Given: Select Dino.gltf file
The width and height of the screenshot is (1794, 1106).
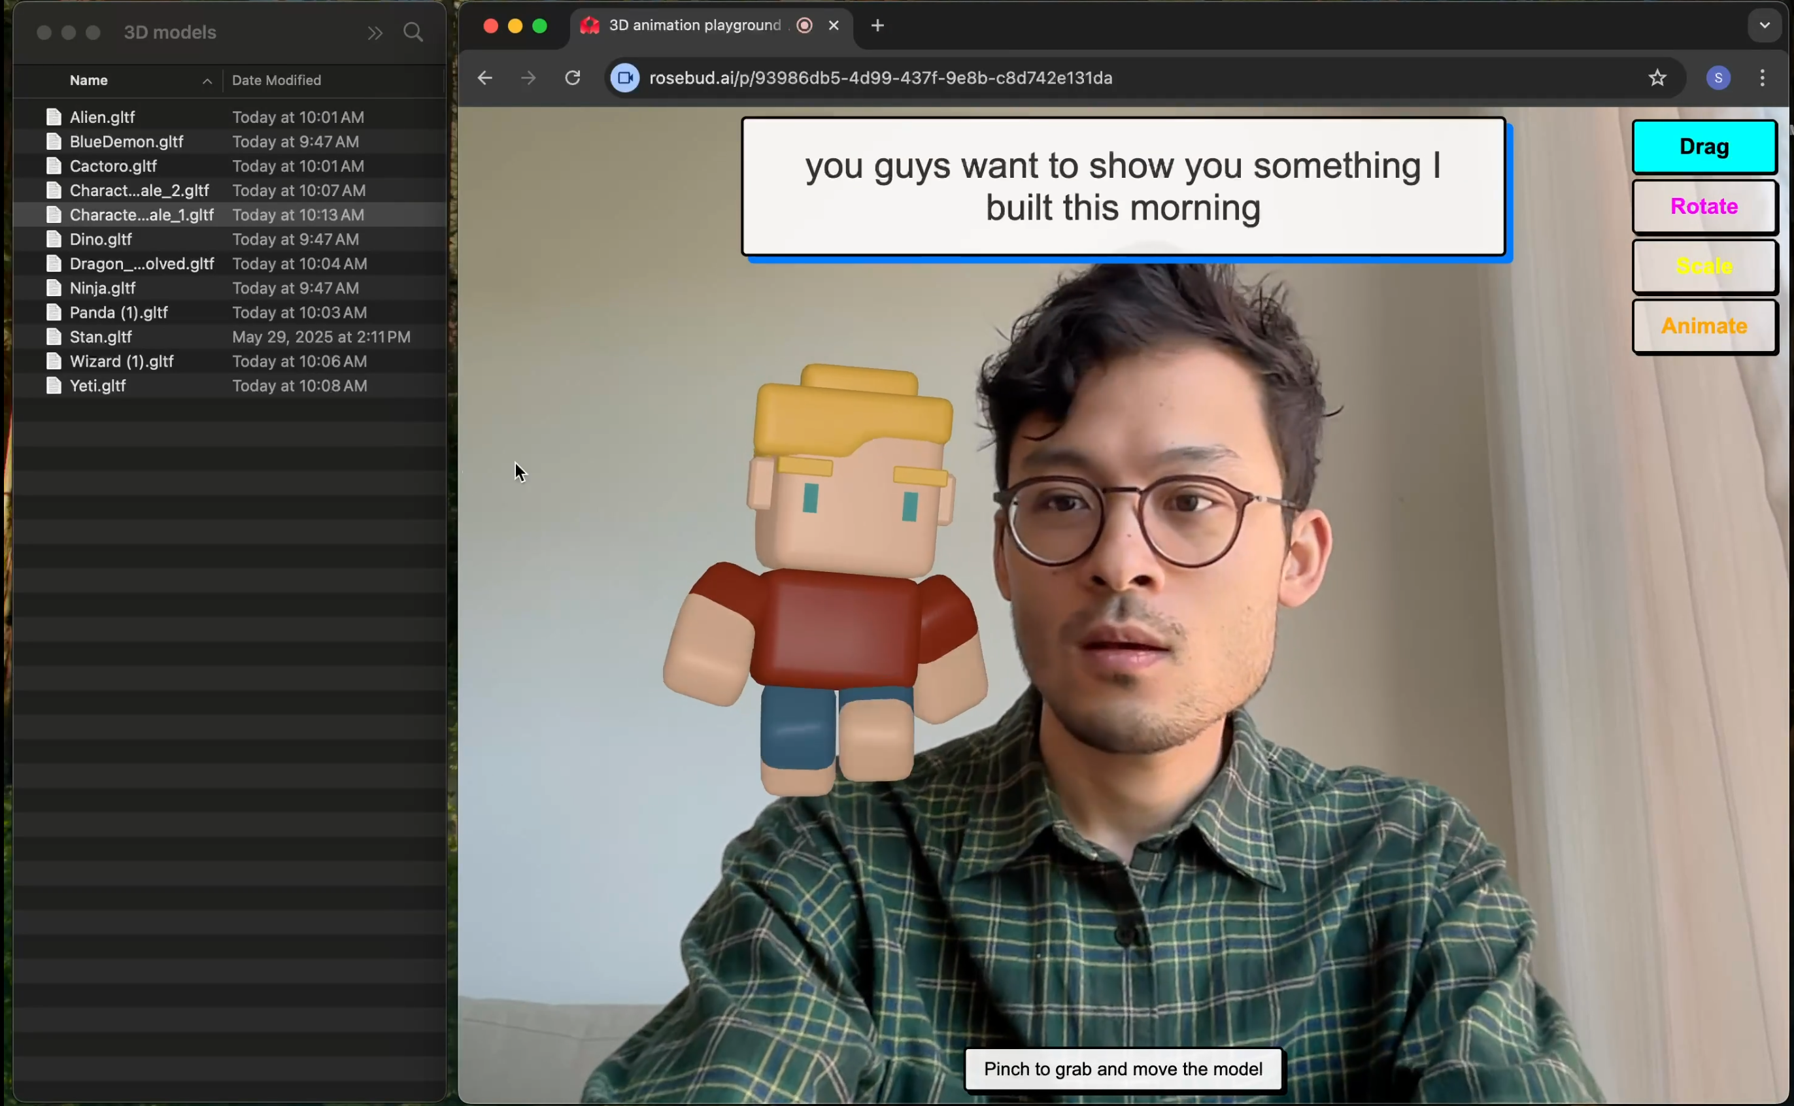Looking at the screenshot, I should pyautogui.click(x=229, y=239).
